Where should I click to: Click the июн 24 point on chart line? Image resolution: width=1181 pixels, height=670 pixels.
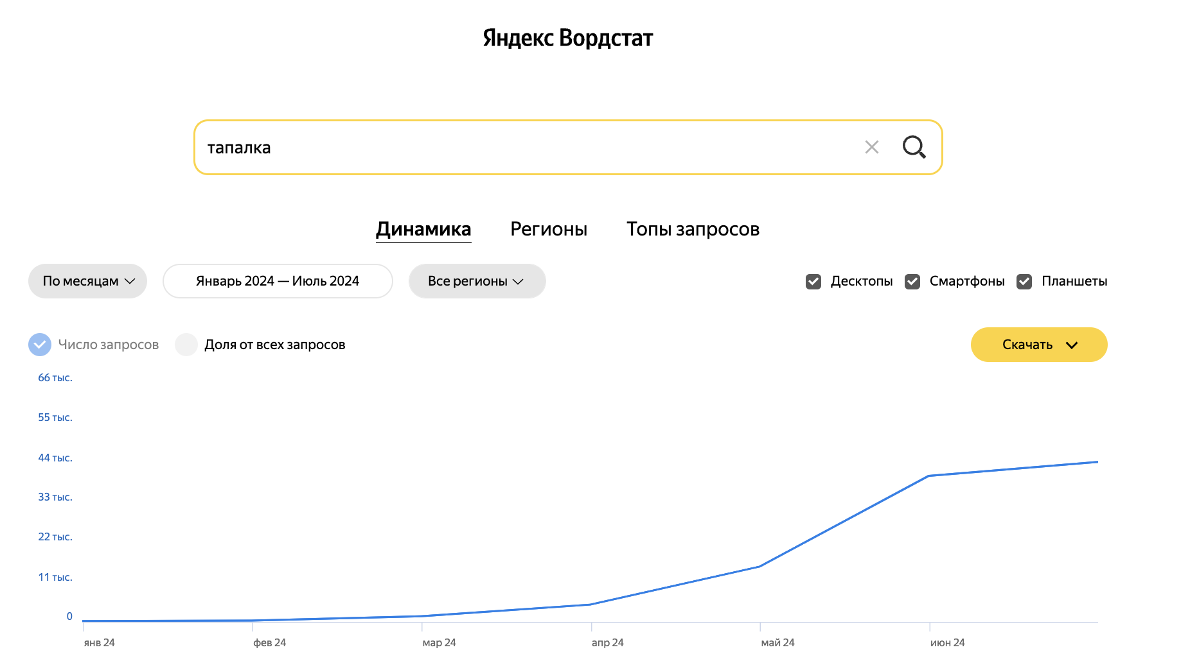[929, 476]
